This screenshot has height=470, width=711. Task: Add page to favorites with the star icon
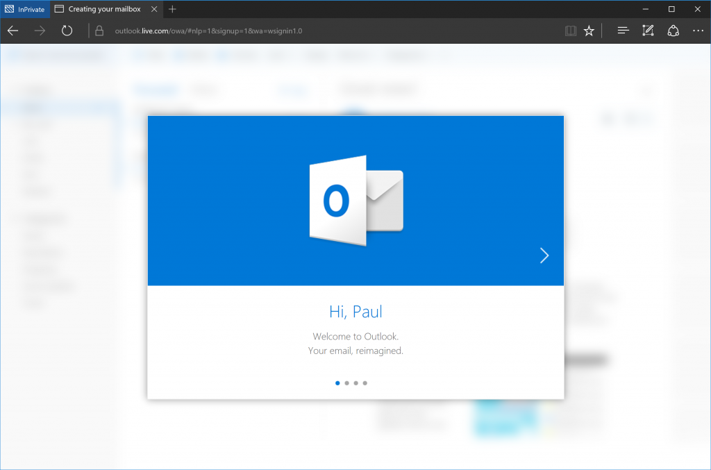click(x=589, y=31)
